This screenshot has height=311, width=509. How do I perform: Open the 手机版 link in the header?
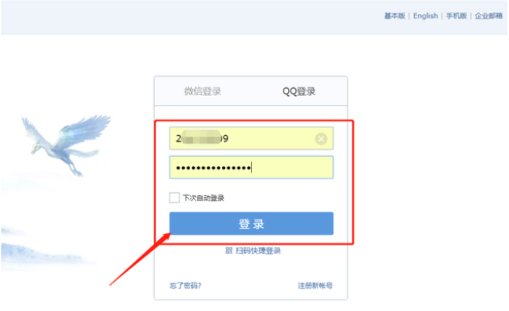[456, 15]
